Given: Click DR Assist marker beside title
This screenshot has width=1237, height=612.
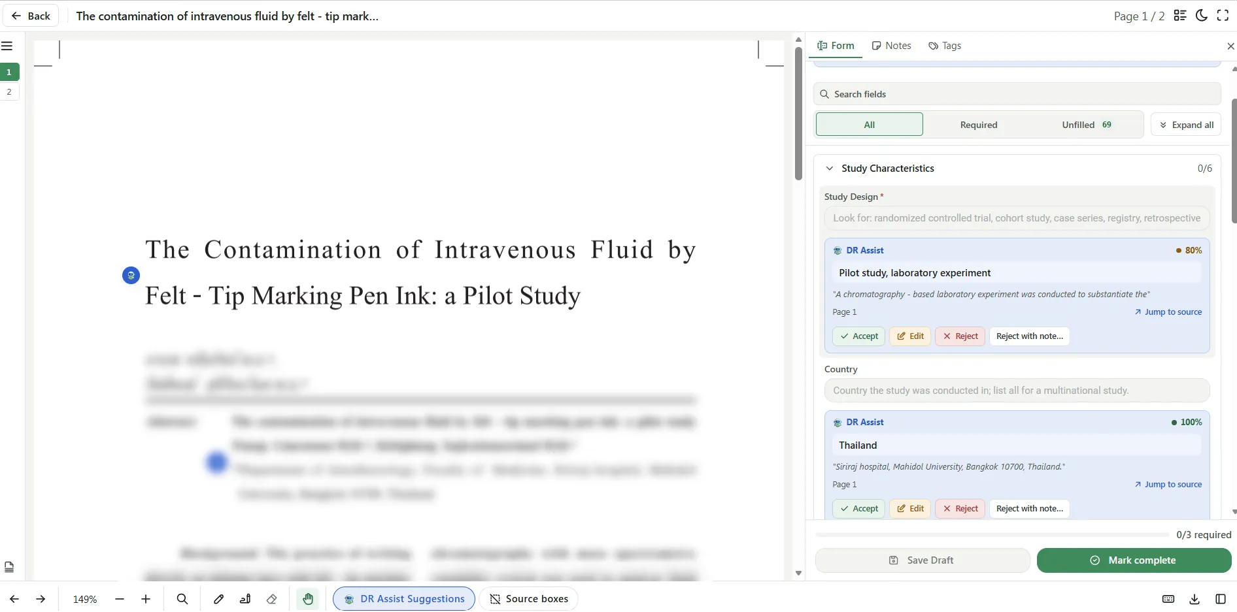Looking at the screenshot, I should (131, 276).
